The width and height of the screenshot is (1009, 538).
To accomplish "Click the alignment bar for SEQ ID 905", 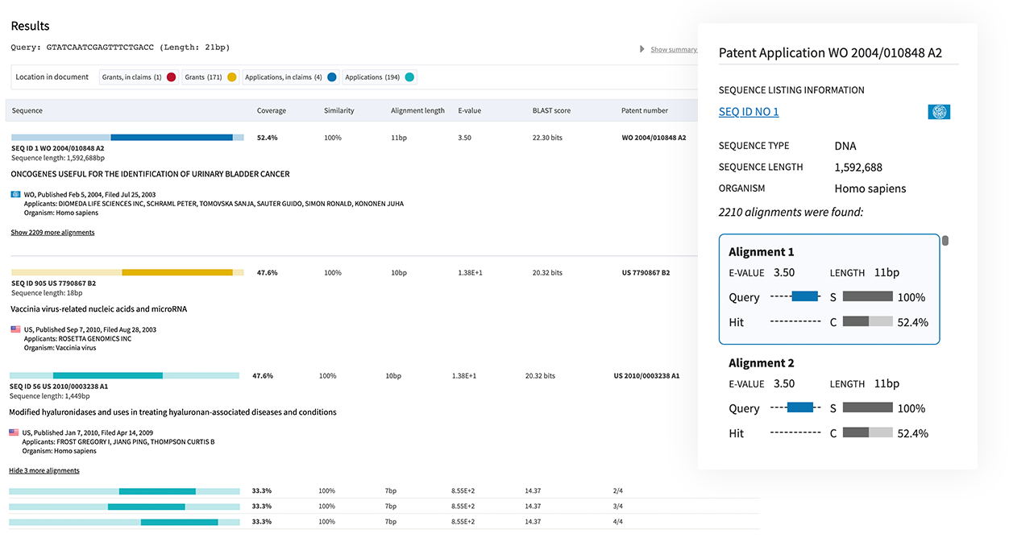I will pyautogui.click(x=127, y=272).
